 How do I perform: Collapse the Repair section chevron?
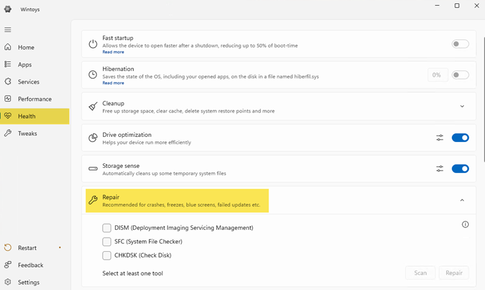462,200
